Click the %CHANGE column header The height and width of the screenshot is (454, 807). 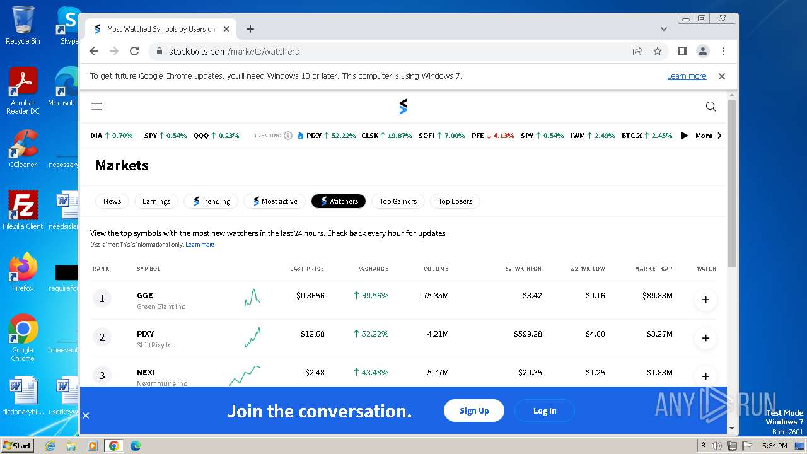[374, 269]
